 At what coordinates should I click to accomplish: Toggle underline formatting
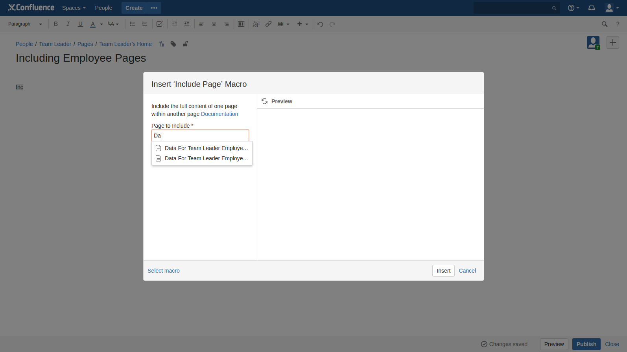(x=80, y=24)
